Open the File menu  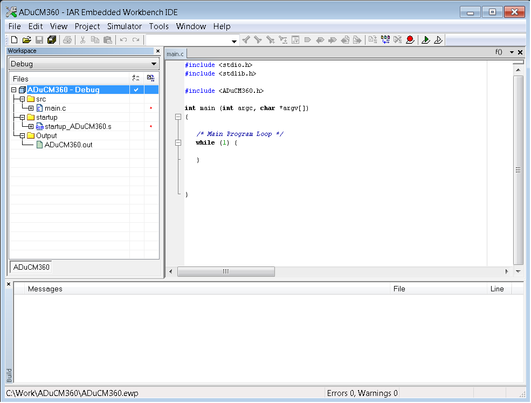point(15,26)
